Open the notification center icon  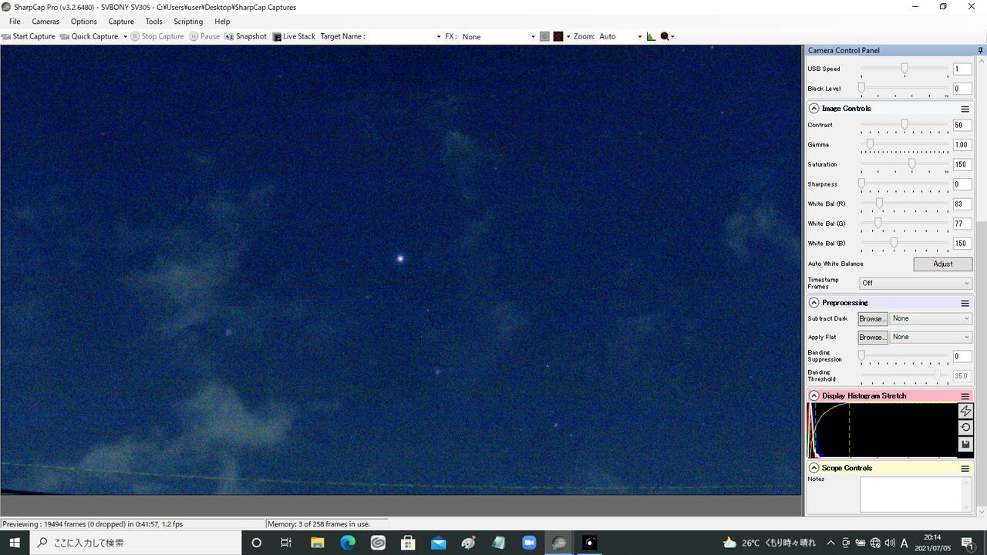pyautogui.click(x=968, y=543)
